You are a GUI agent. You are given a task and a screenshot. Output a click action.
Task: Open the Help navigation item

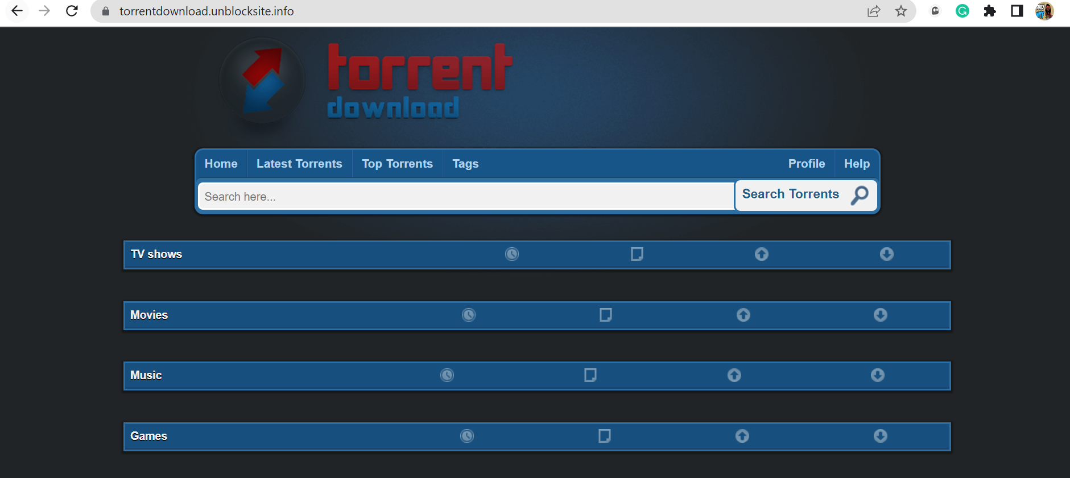click(x=857, y=164)
